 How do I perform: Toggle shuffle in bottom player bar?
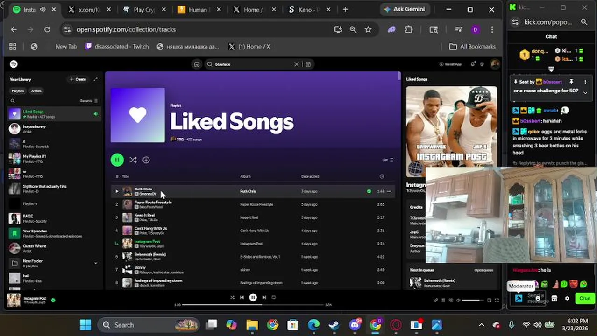pyautogui.click(x=232, y=297)
